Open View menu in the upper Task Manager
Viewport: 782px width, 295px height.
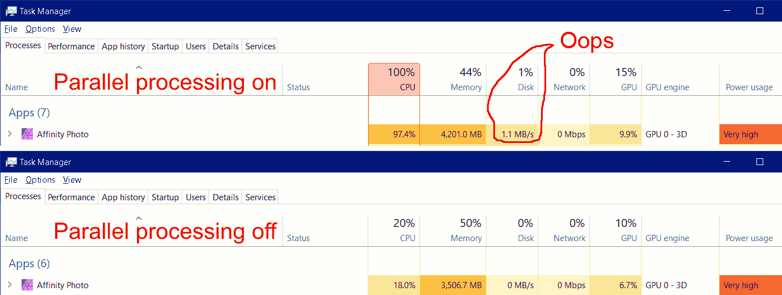pyautogui.click(x=72, y=29)
